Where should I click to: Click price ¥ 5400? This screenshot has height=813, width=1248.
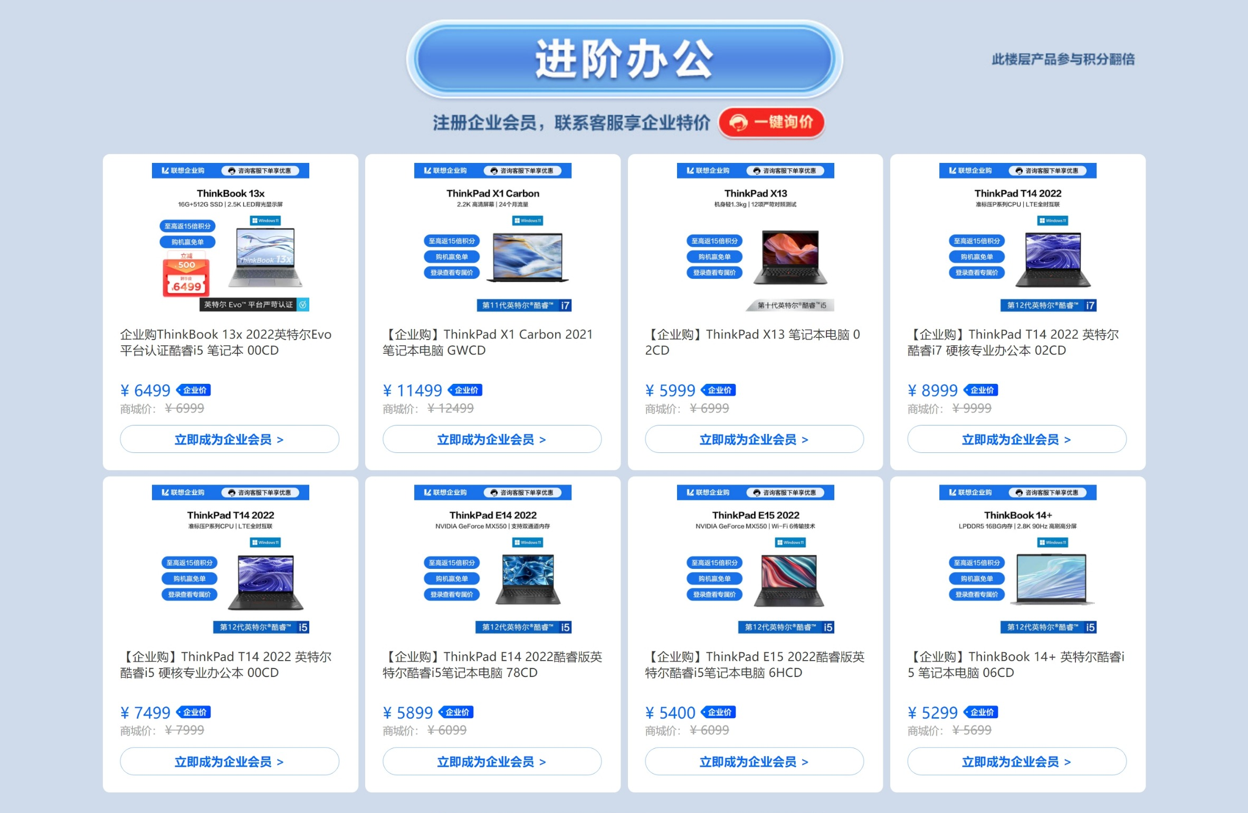670,713
